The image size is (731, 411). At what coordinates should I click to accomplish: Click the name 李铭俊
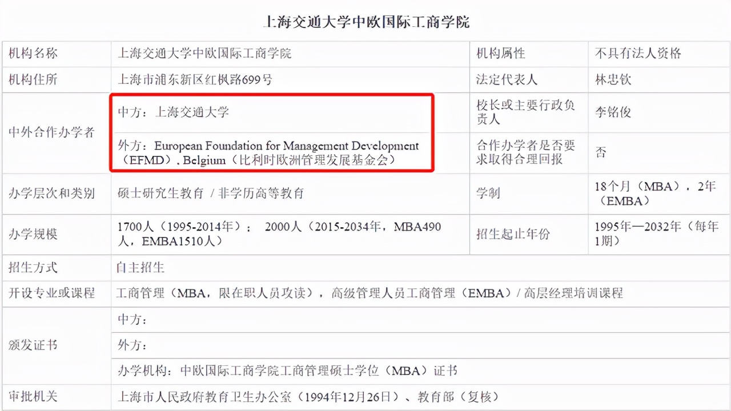point(613,112)
